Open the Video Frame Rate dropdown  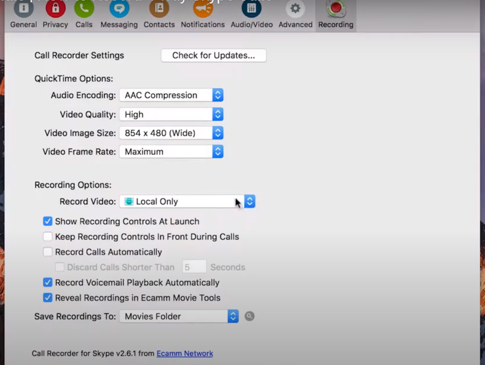[171, 151]
